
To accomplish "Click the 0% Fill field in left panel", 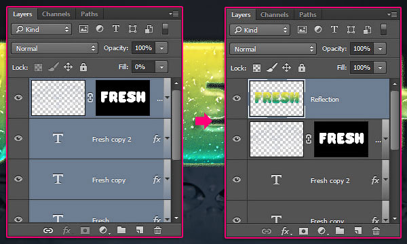I will [144, 67].
